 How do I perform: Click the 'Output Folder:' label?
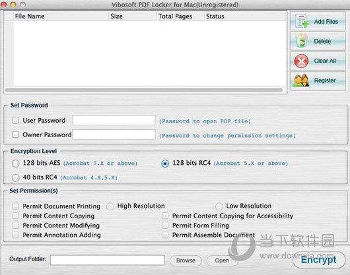[28, 259]
